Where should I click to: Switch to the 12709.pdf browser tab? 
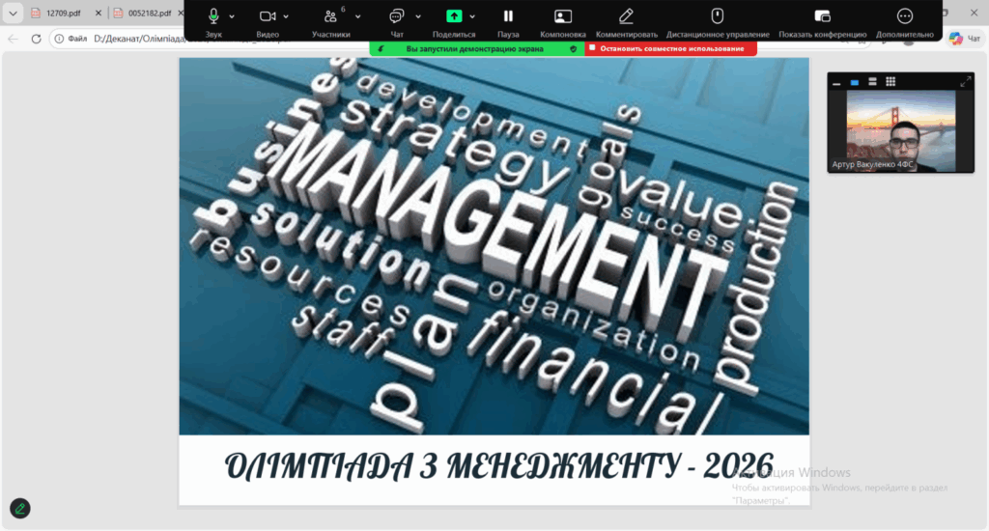[x=63, y=14]
